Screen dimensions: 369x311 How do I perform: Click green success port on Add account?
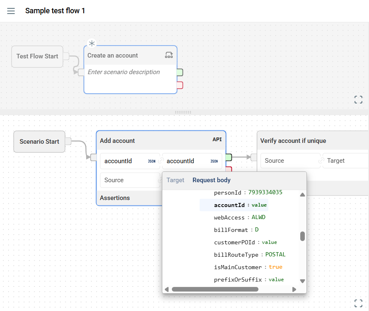[x=229, y=157]
